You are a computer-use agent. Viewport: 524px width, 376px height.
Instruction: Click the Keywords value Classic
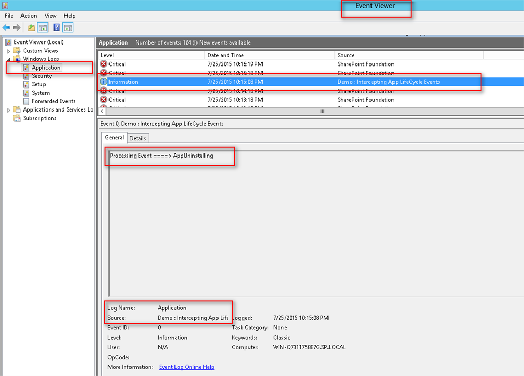point(281,338)
